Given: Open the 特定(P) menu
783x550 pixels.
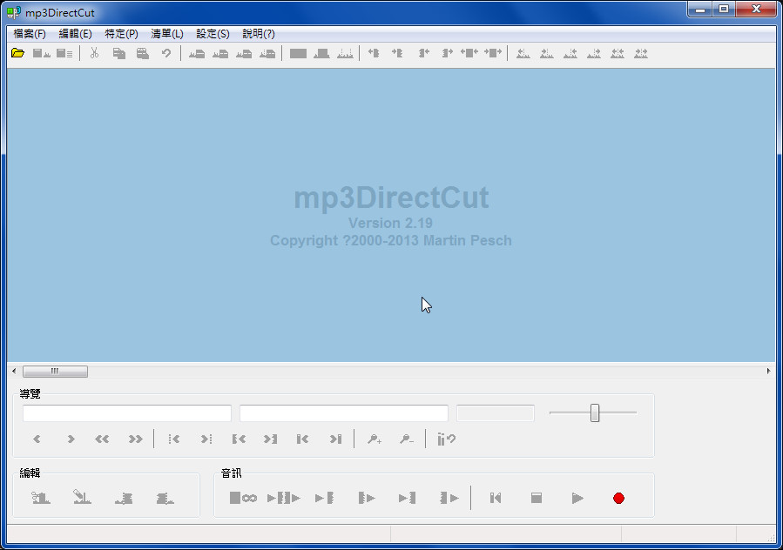Looking at the screenshot, I should [121, 34].
